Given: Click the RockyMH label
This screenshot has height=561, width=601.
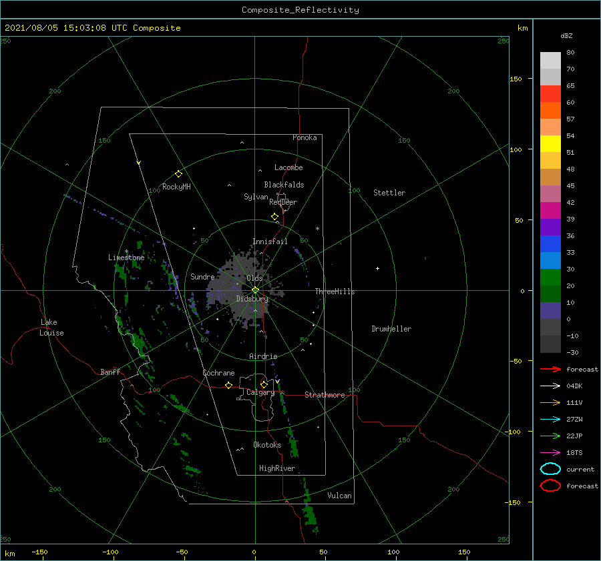Looking at the screenshot, I should 176,187.
